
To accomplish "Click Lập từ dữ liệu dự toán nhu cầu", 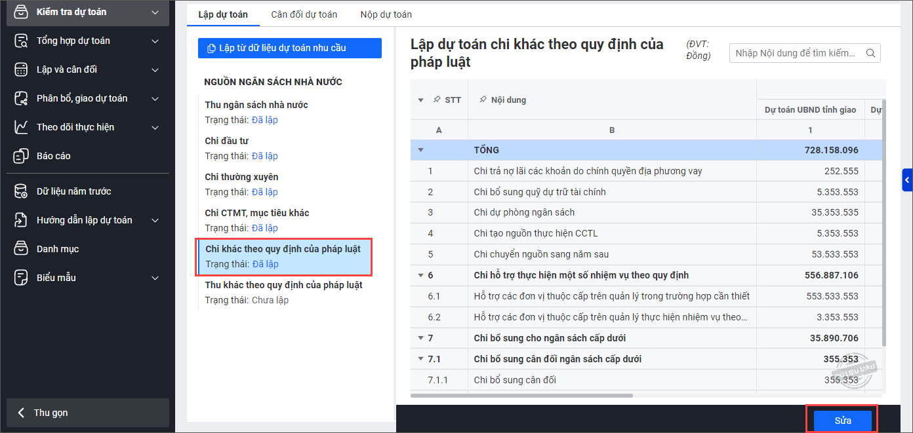I will [x=289, y=48].
